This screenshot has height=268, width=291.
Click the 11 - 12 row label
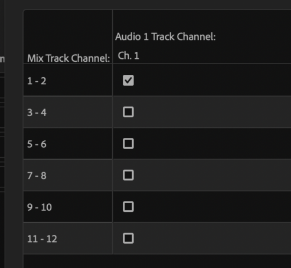(x=42, y=239)
